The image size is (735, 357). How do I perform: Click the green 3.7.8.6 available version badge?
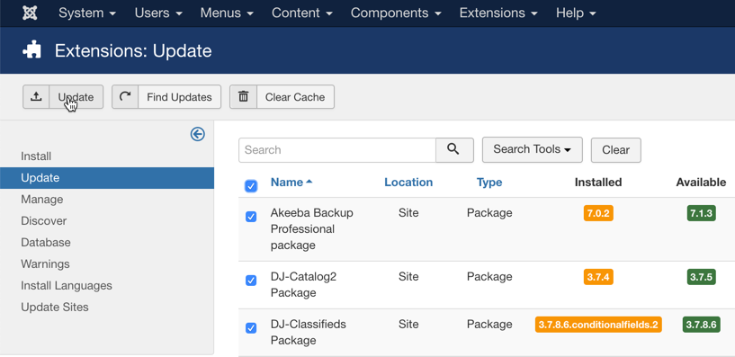coord(701,325)
